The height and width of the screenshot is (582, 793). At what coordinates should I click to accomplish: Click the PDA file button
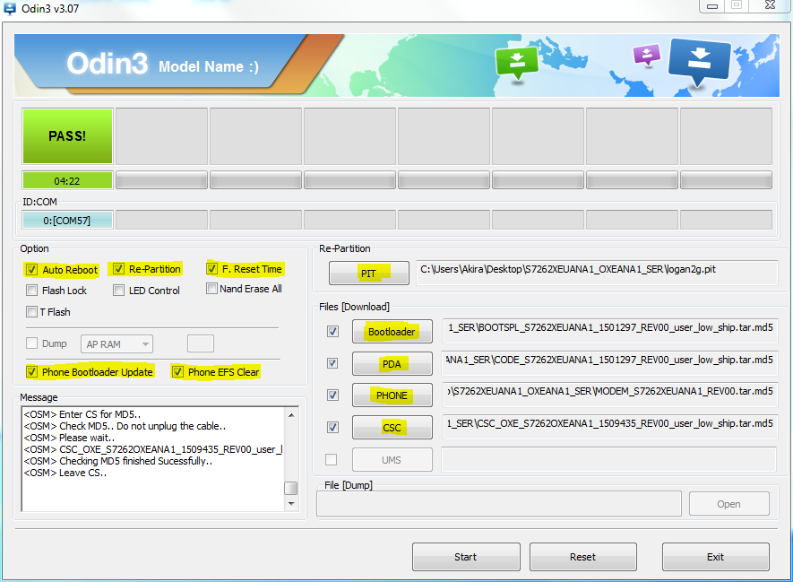(x=392, y=363)
